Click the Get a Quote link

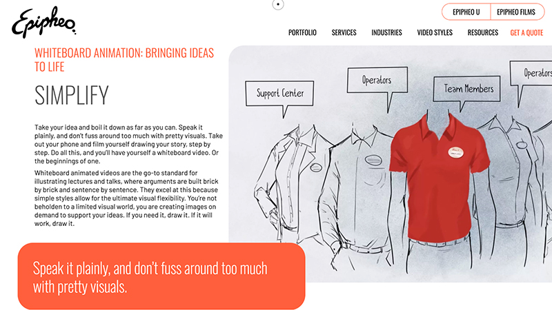(526, 32)
